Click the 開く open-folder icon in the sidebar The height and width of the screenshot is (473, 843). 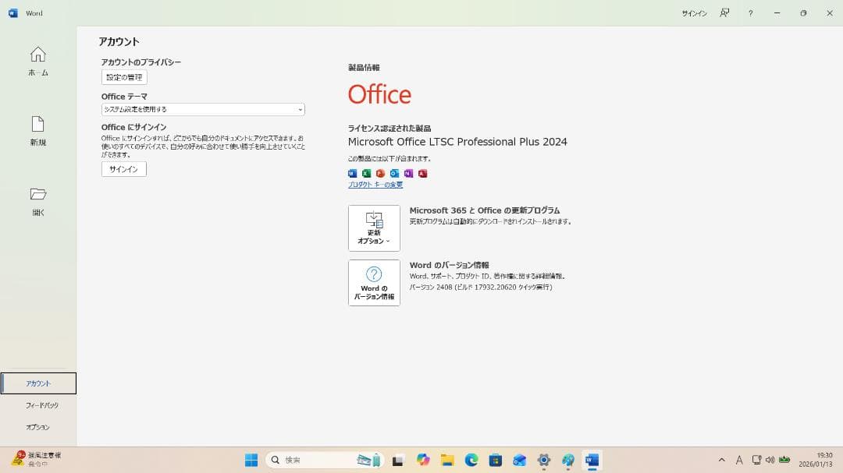tap(37, 193)
